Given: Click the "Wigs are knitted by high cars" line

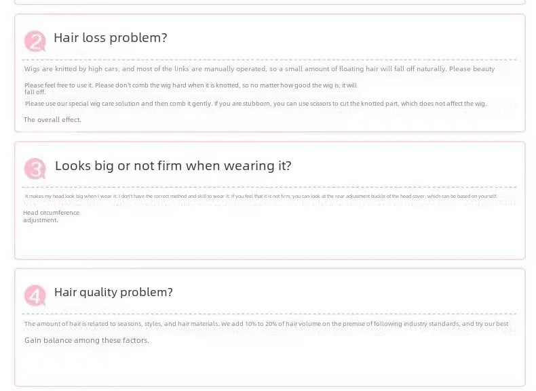Looking at the screenshot, I should click(x=259, y=69).
